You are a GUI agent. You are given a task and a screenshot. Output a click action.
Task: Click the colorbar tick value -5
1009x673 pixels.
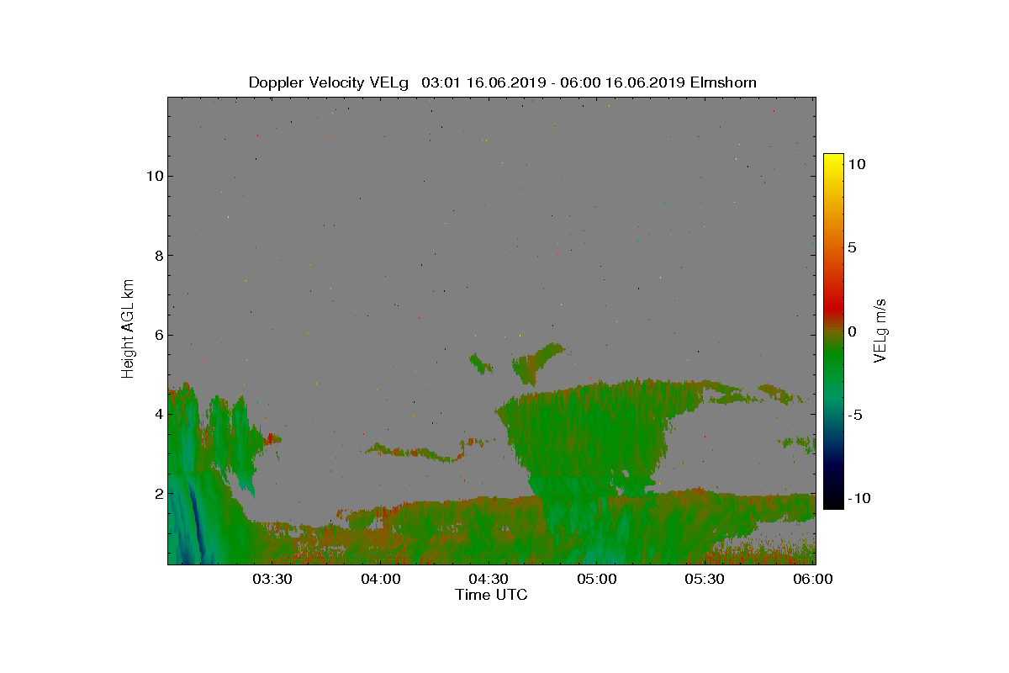click(854, 415)
